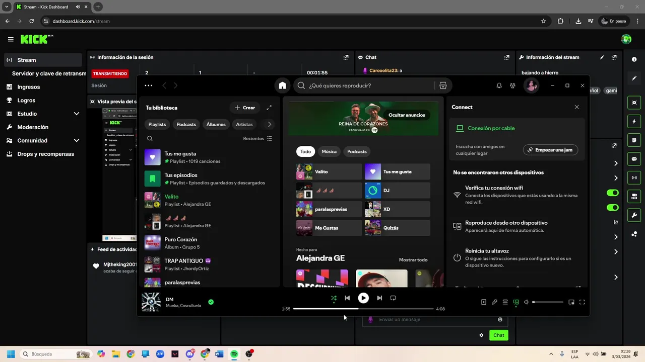Open Spotify from Windows taskbar
This screenshot has height=362, width=645.
point(234,354)
